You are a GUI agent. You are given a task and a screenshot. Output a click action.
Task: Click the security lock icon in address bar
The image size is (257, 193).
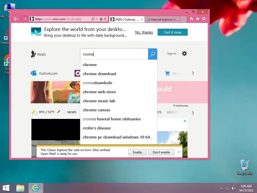tap(101, 19)
